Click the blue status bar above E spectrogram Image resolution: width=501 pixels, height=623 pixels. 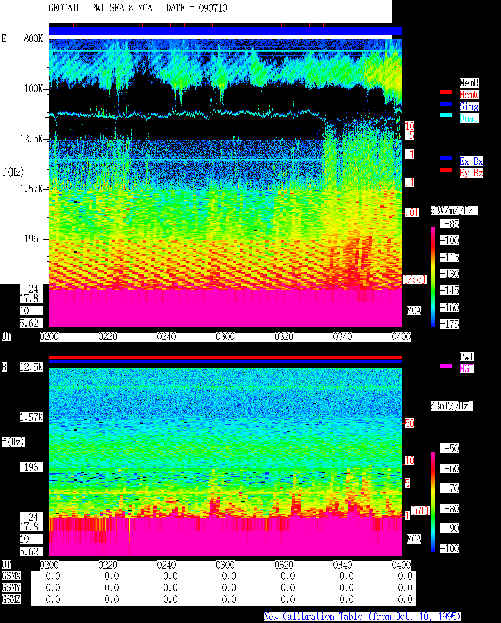click(x=225, y=31)
